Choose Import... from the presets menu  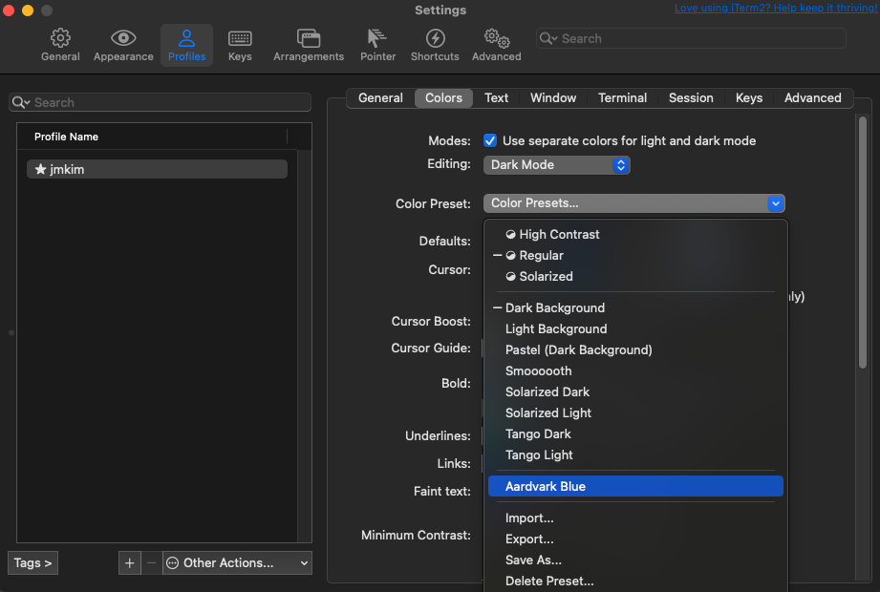click(x=635, y=518)
